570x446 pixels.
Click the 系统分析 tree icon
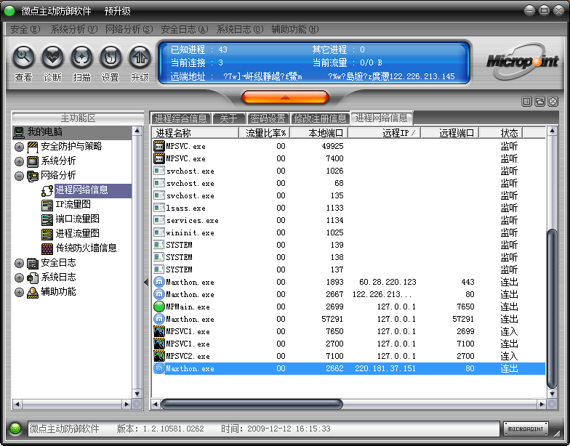pyautogui.click(x=33, y=161)
